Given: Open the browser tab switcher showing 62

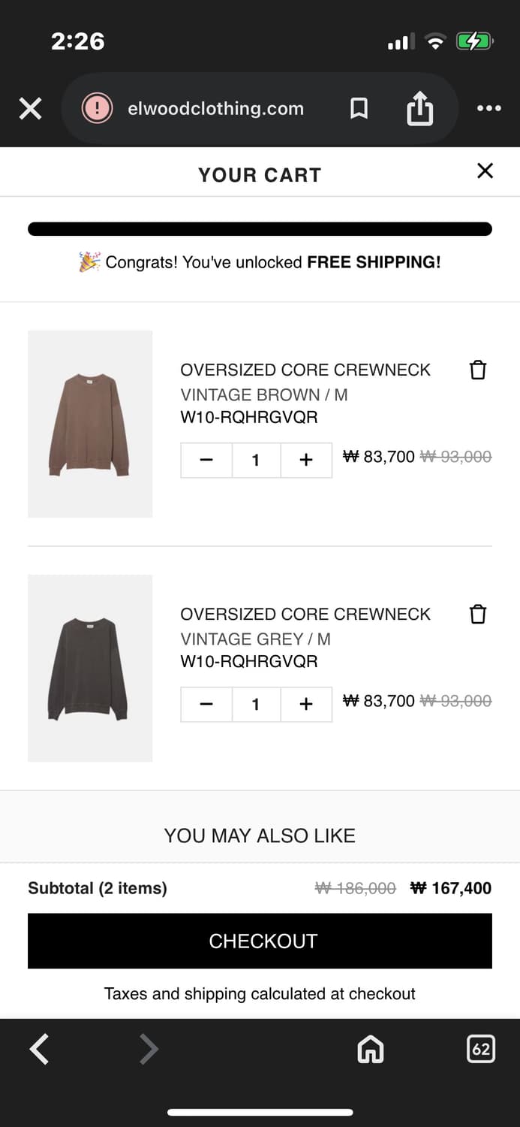Looking at the screenshot, I should [481, 1049].
